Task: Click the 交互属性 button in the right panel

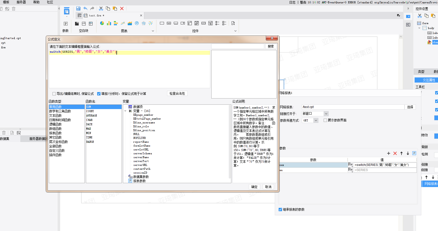Action: [x=427, y=80]
